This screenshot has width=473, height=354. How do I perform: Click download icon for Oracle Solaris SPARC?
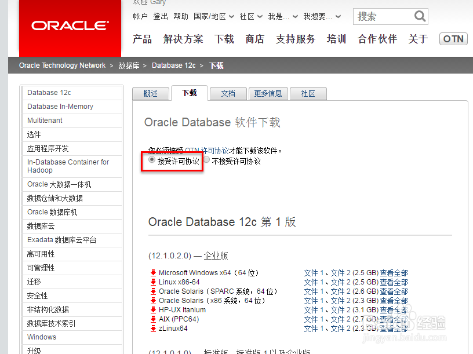click(x=153, y=291)
